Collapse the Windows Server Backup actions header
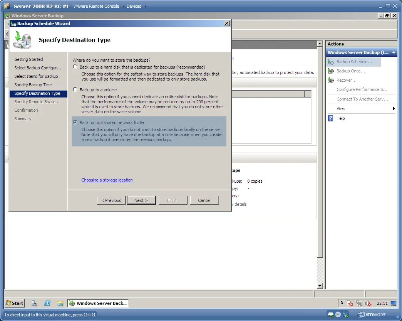This screenshot has width=402, height=321. pos(394,52)
